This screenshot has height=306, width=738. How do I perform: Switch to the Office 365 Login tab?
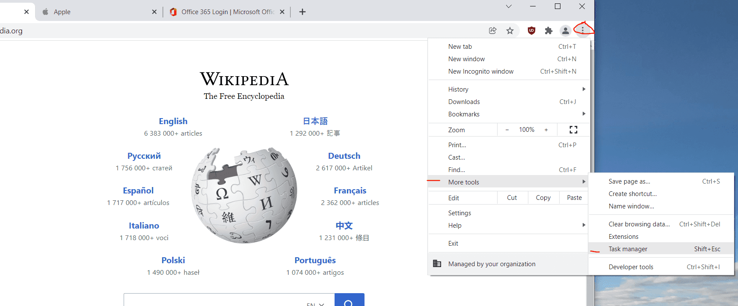tap(222, 12)
